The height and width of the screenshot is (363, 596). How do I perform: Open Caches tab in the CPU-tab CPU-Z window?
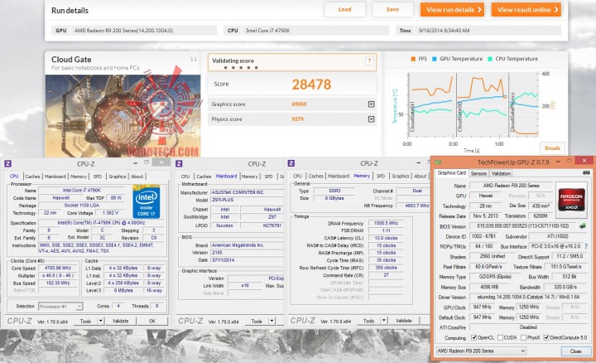(32, 177)
